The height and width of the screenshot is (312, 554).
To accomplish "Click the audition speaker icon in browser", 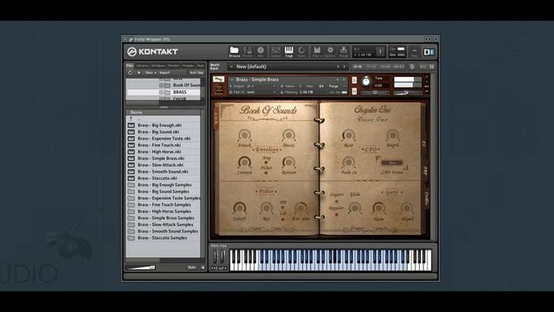I will click(x=203, y=268).
